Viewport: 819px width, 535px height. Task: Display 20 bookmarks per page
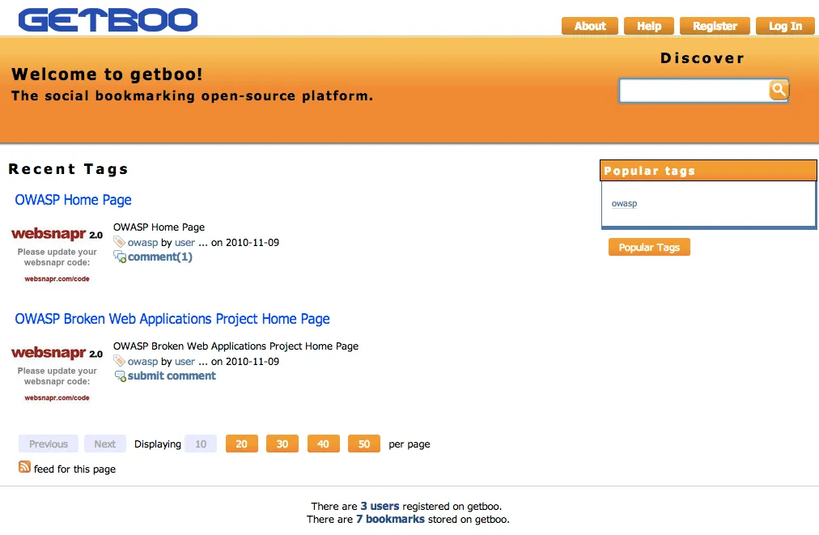point(241,444)
